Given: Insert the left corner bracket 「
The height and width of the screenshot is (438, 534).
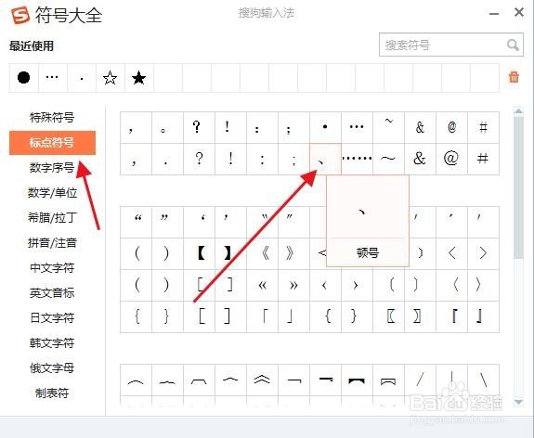Looking at the screenshot, I should pos(262,316).
